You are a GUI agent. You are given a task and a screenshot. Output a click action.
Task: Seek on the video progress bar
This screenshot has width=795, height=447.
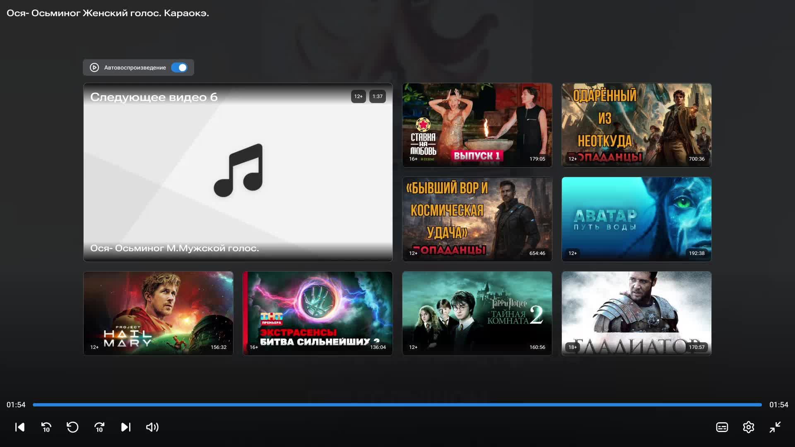tap(397, 405)
